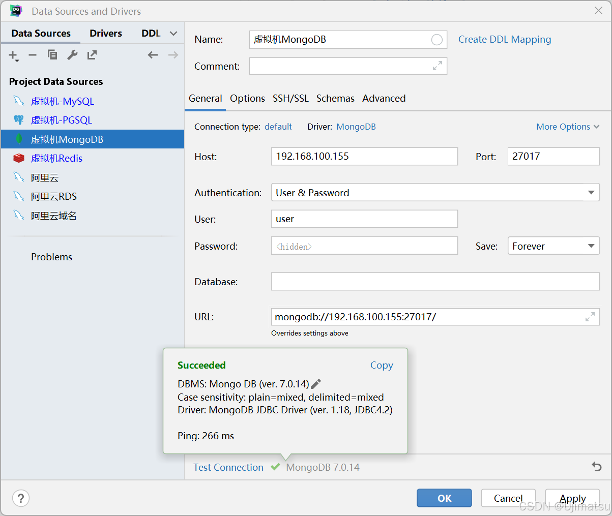Click green checkmark connection status icon
Image resolution: width=612 pixels, height=516 pixels.
275,467
